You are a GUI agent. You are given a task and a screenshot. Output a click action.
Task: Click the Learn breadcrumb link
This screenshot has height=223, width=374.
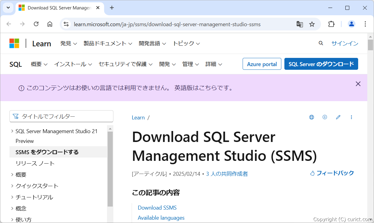pyautogui.click(x=138, y=118)
